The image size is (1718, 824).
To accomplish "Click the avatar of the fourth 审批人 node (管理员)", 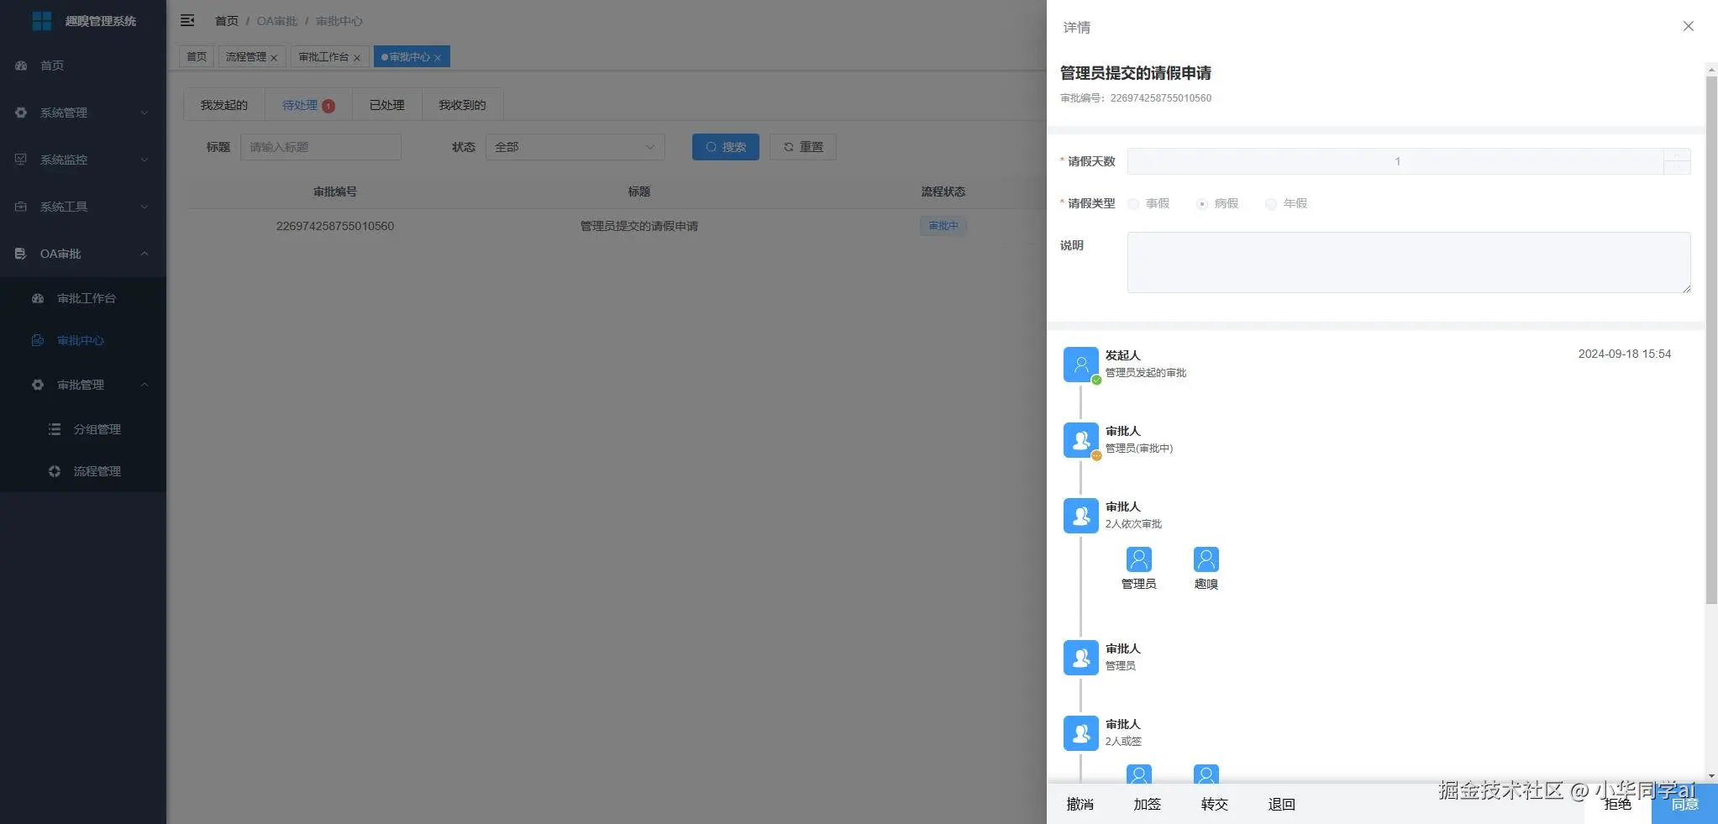I will point(1081,658).
